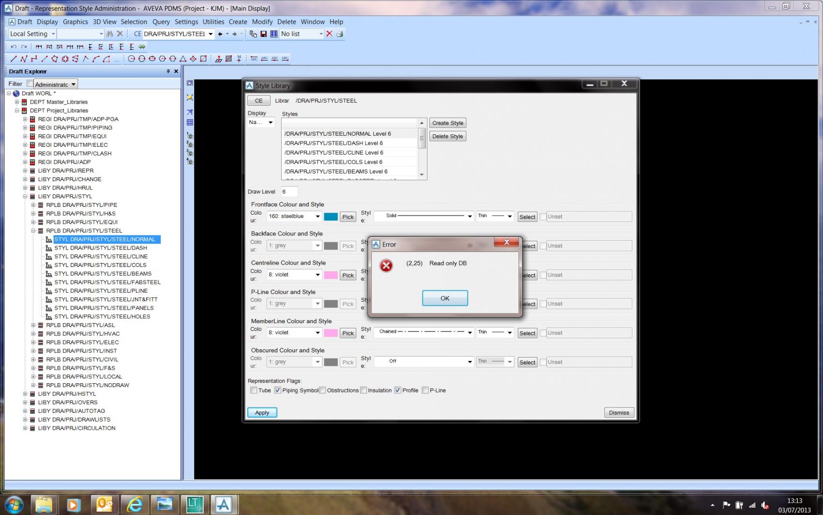This screenshot has width=823, height=515.
Task: Click OK in the Error dialog
Action: 445,298
